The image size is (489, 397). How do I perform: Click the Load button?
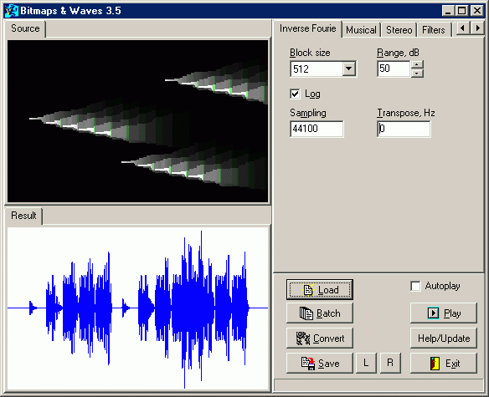(x=320, y=290)
